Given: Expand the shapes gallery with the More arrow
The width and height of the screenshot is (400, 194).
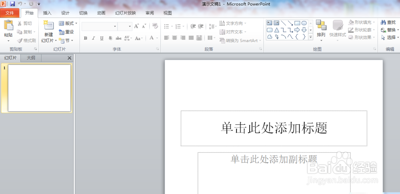Looking at the screenshot, I should coord(311,37).
